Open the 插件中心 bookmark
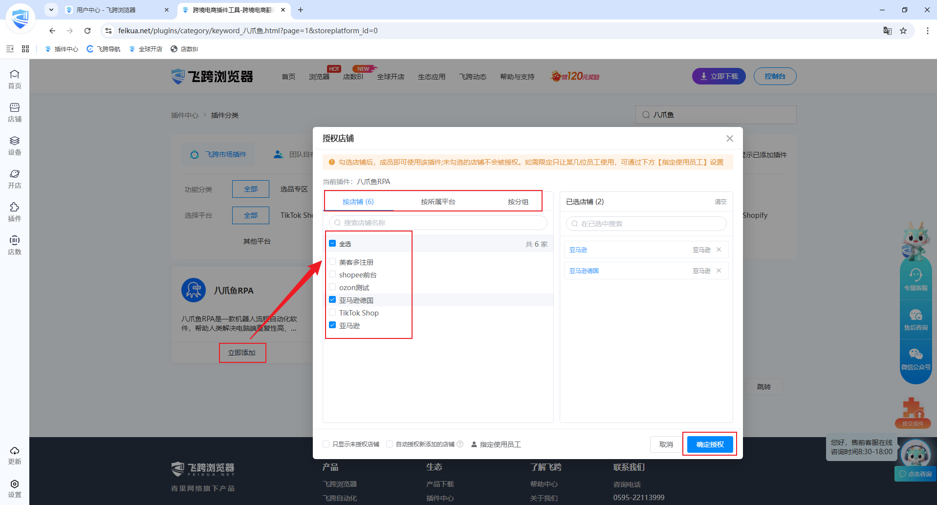The height and width of the screenshot is (505, 937). point(62,49)
